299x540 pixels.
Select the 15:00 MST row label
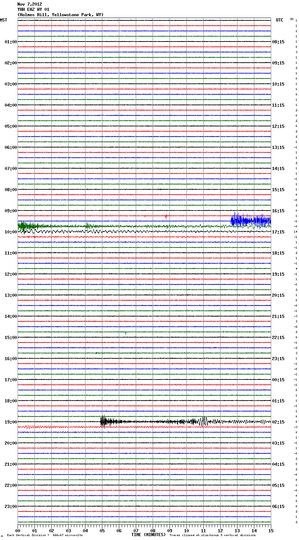click(x=11, y=338)
